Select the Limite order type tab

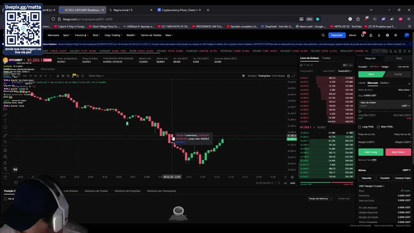coord(362,83)
